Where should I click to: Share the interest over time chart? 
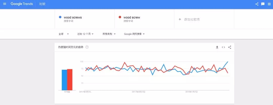230,47
